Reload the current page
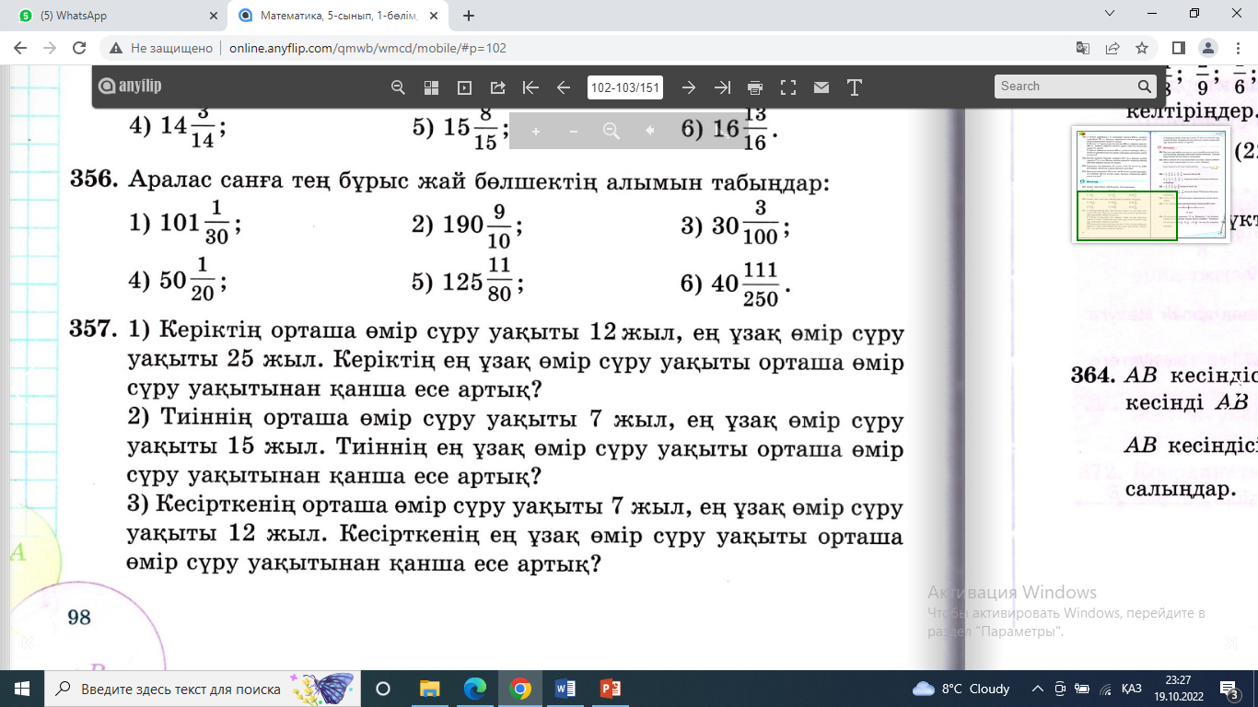 click(79, 48)
